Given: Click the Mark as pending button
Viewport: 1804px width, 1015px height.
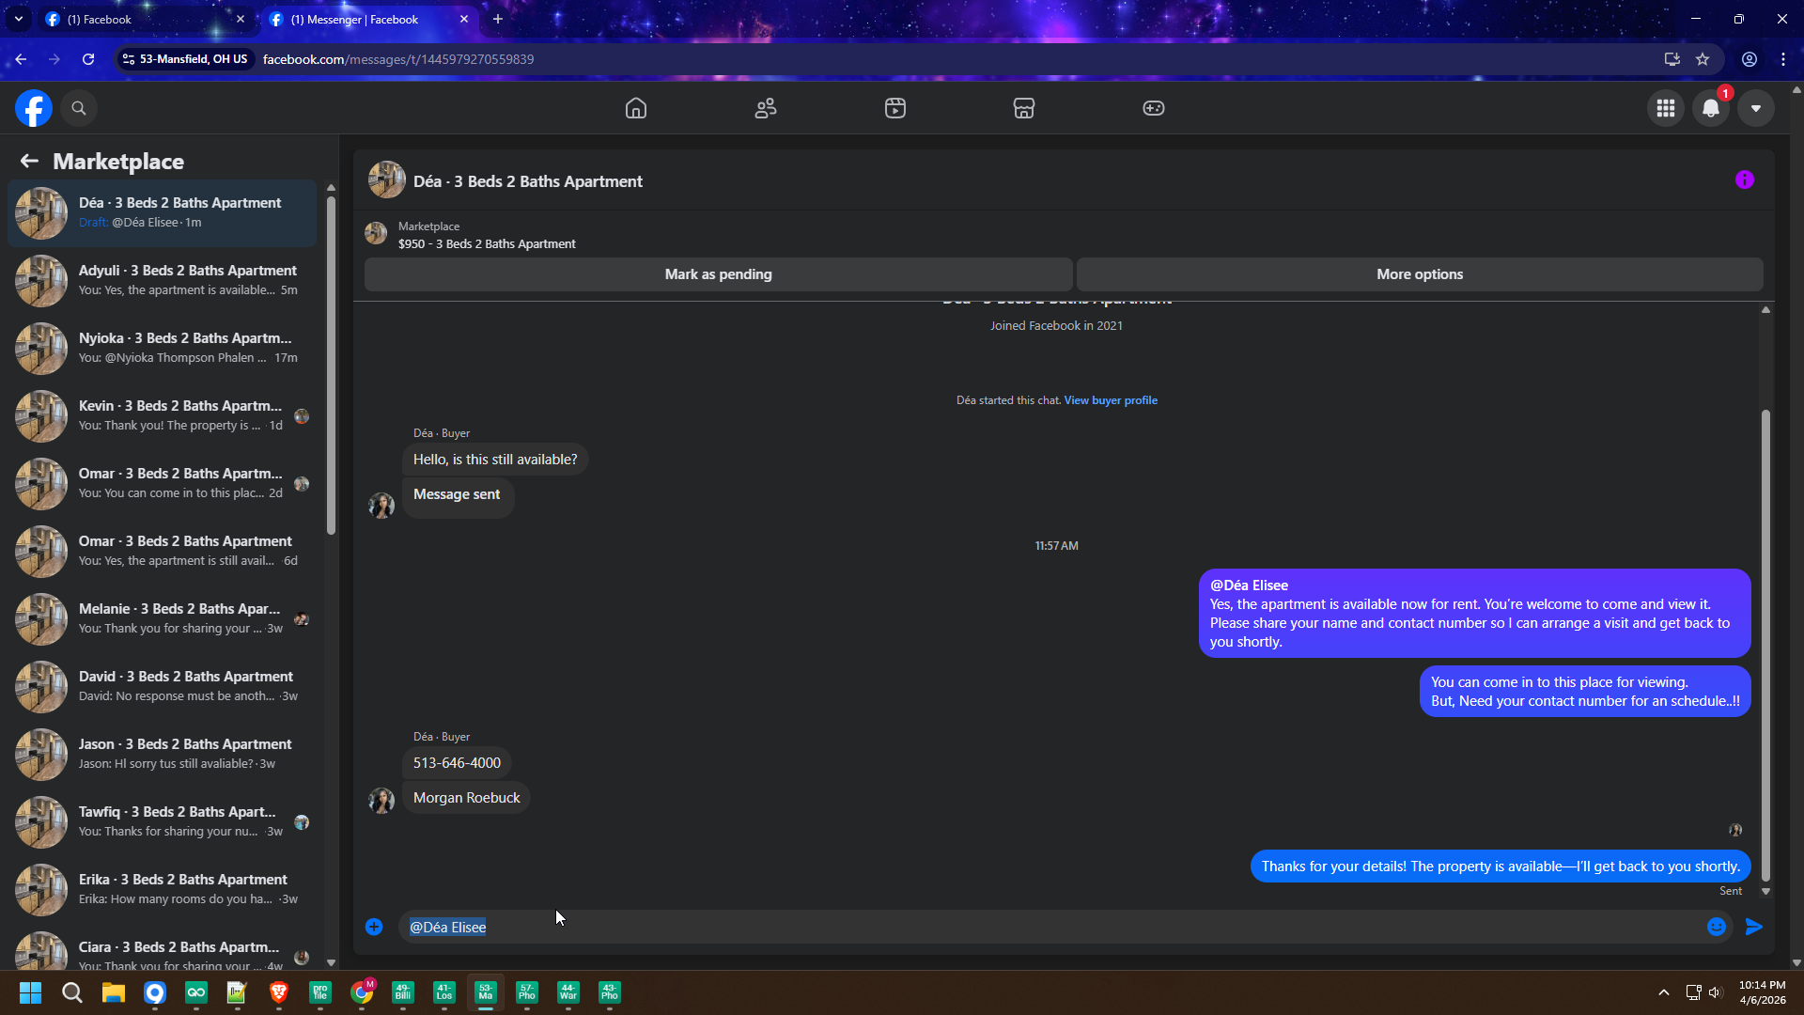Looking at the screenshot, I should tap(719, 274).
